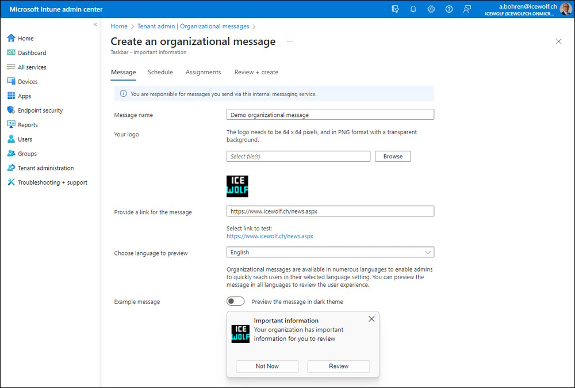
Task: Dismiss the Important information preview popup
Action: pos(371,319)
